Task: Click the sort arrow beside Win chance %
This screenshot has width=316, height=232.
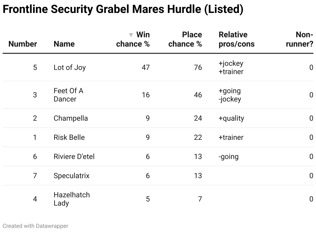Action: pyautogui.click(x=131, y=35)
